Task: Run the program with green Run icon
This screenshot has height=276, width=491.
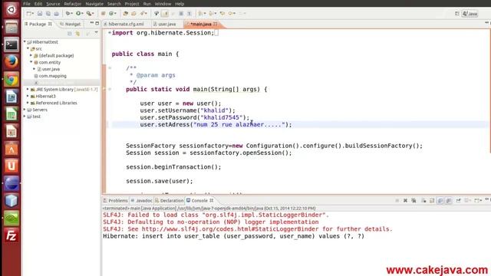Action: click(x=78, y=14)
